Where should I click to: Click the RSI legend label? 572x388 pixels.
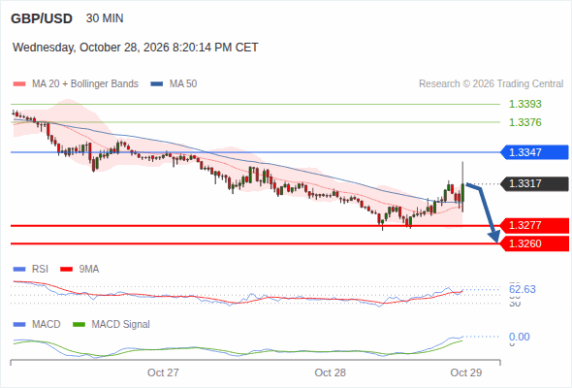pyautogui.click(x=40, y=270)
